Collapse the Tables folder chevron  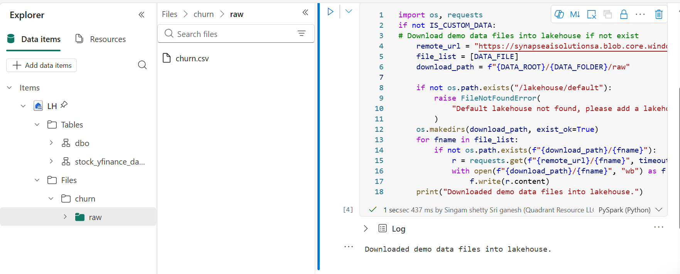point(37,124)
